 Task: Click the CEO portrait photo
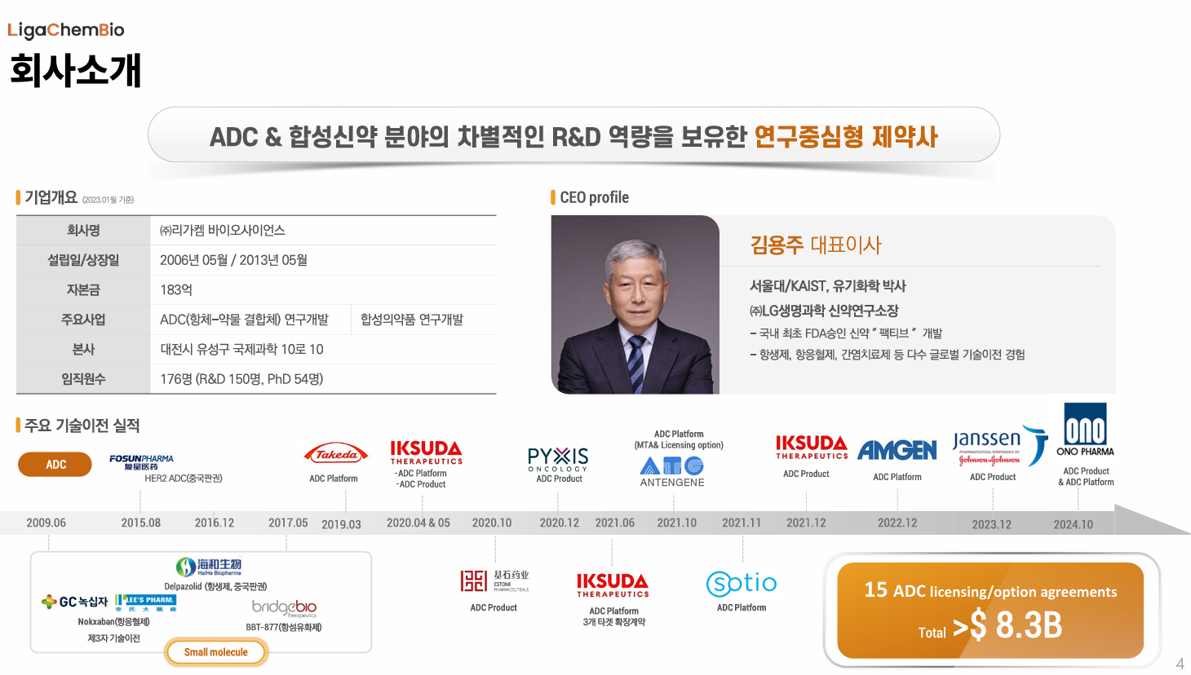click(x=635, y=305)
